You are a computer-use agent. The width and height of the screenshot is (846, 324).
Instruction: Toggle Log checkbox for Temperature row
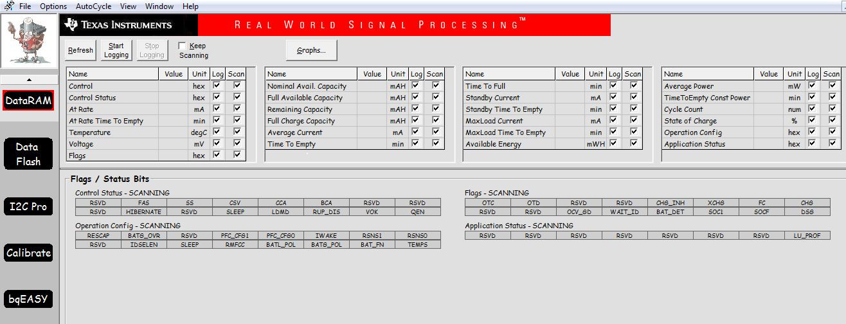217,132
